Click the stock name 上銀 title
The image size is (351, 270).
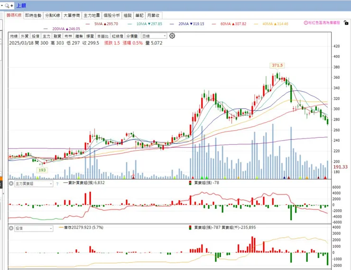click(x=21, y=6)
